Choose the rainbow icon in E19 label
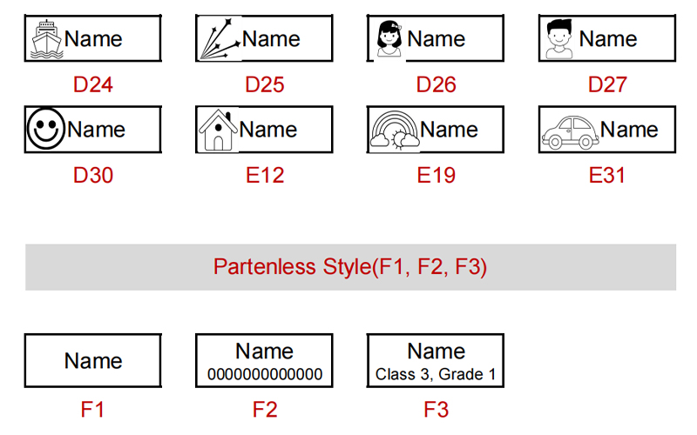Viewport: 697px width, 435px height. pyautogui.click(x=395, y=130)
